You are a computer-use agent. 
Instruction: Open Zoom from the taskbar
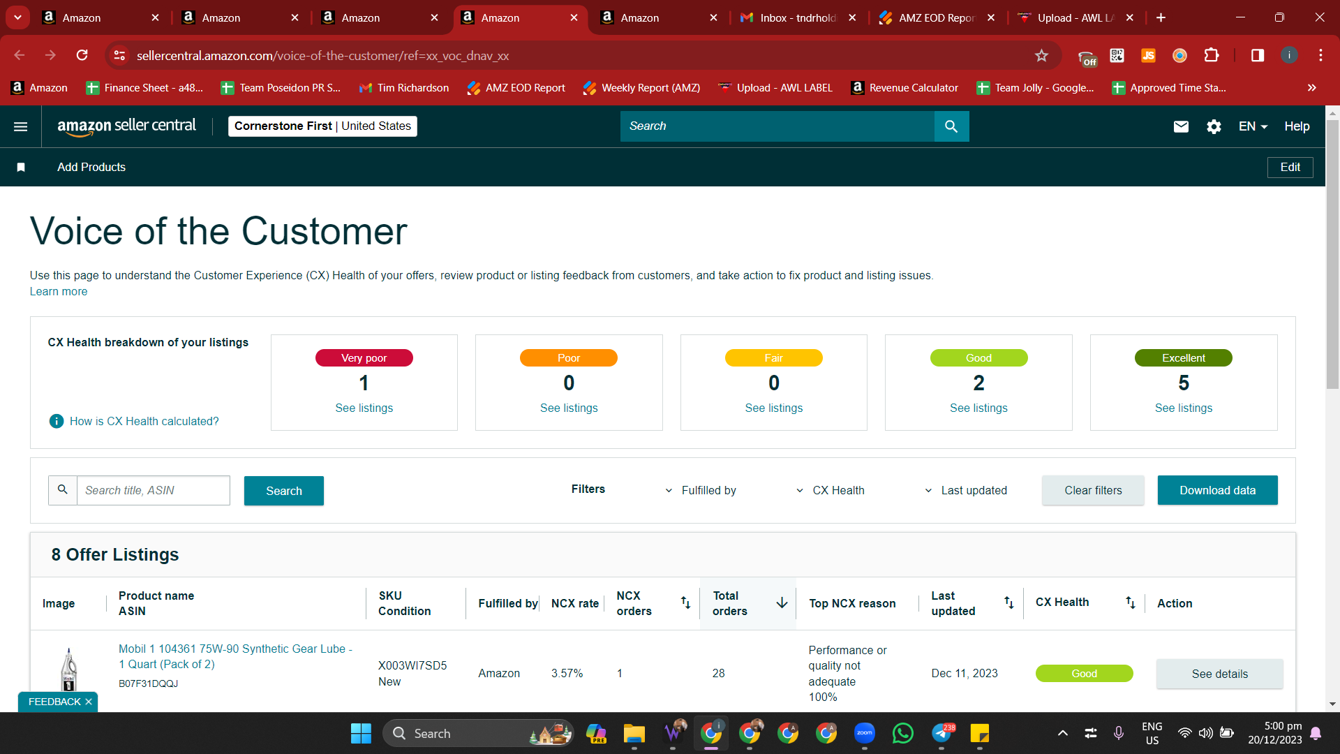click(x=864, y=733)
